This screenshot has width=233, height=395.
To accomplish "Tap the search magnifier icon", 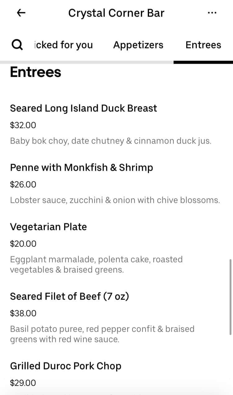I will (x=17, y=45).
